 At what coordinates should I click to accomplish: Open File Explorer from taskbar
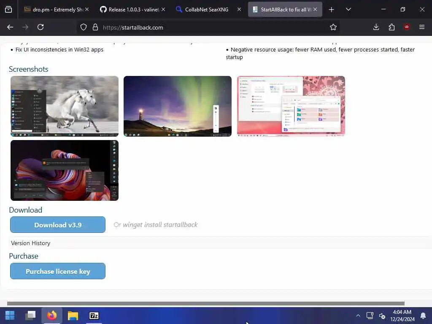73,316
